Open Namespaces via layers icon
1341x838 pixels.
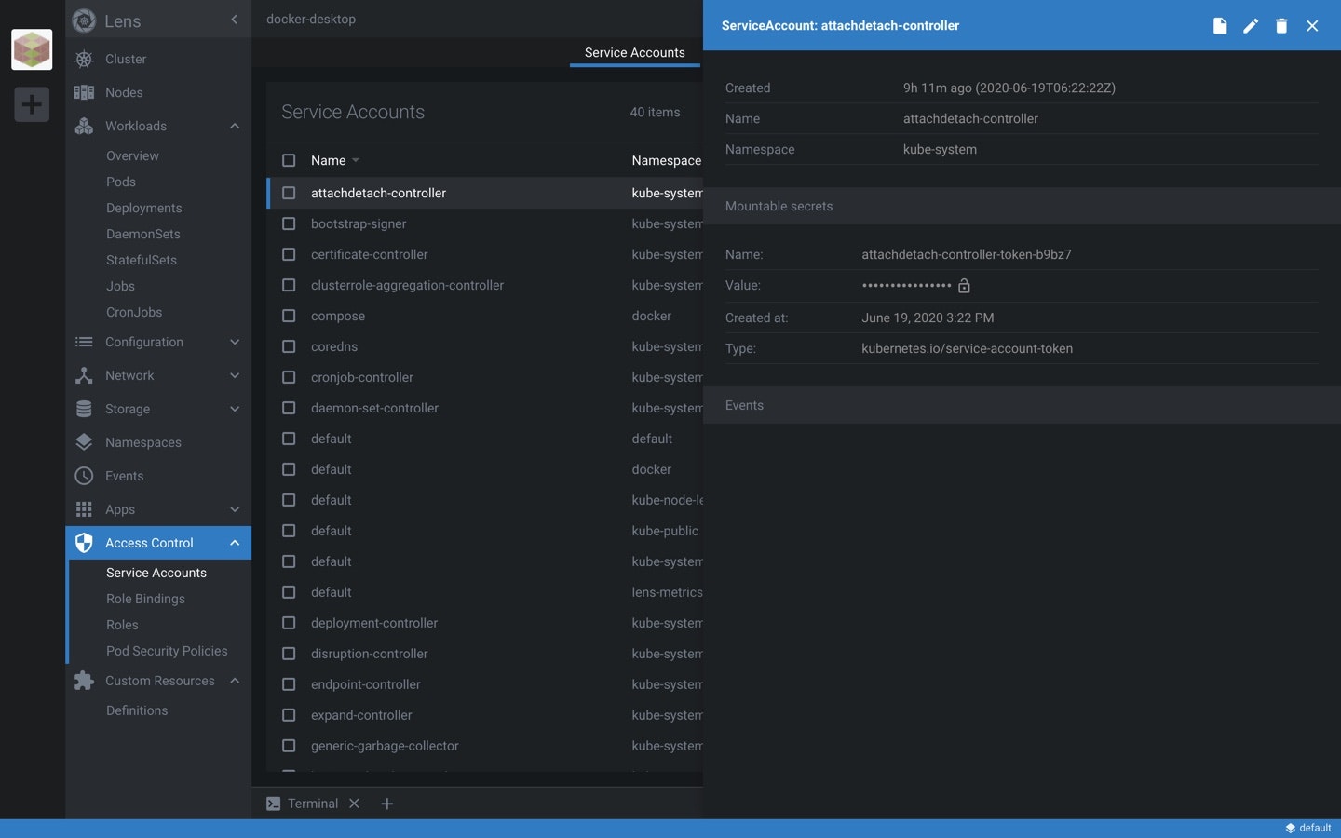[84, 442]
